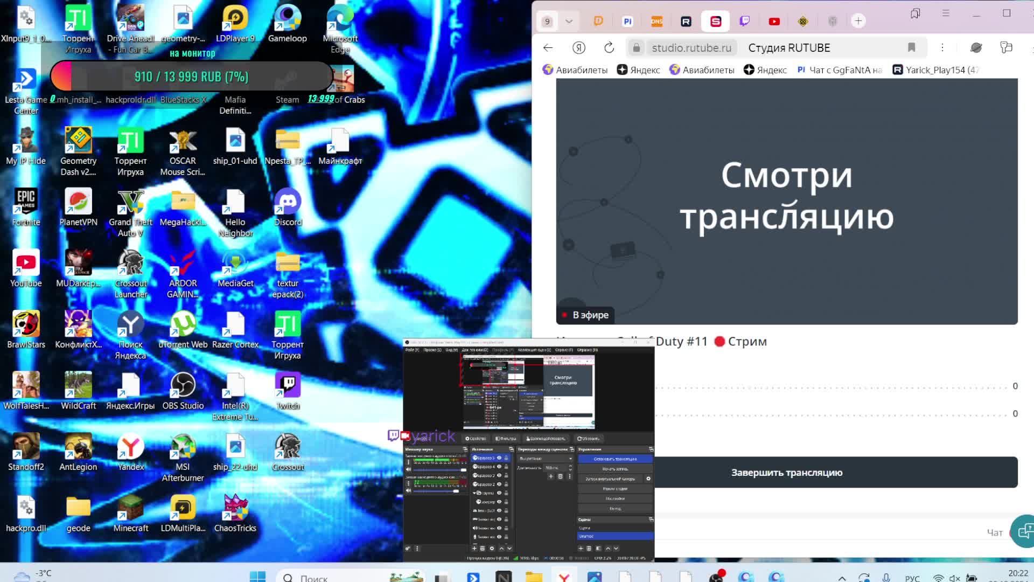Viewport: 1034px width, 582px height.
Task: Click add source plus in OBS
Action: (x=474, y=549)
